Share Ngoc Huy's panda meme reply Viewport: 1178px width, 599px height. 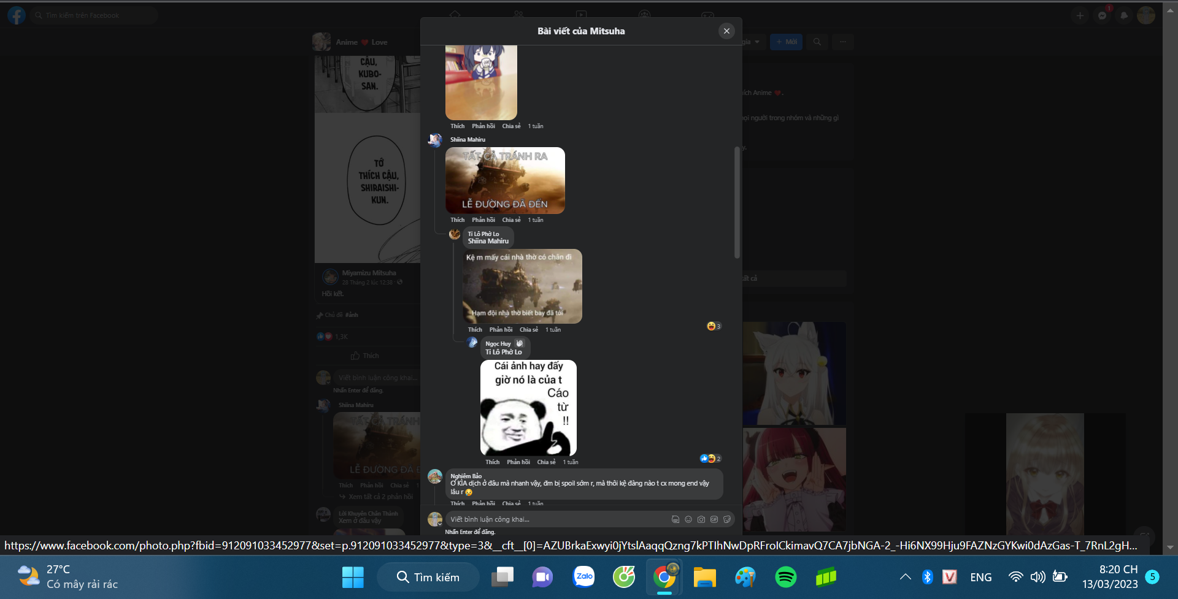click(546, 462)
